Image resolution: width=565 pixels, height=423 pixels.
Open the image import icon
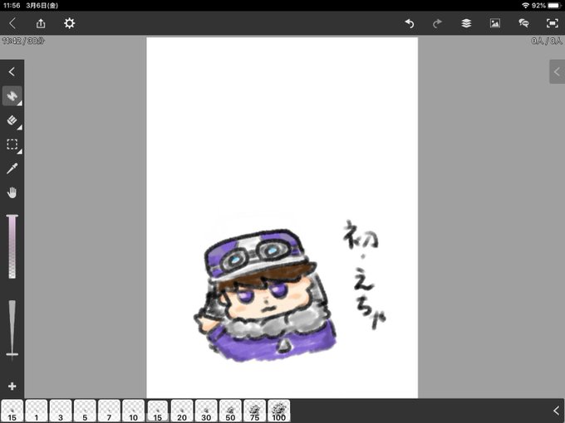pos(495,23)
